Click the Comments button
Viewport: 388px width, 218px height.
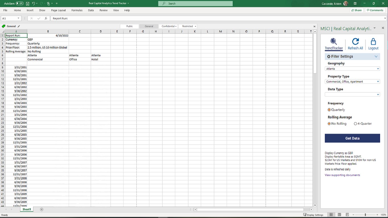click(375, 10)
